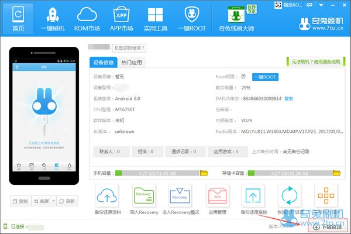The height and width of the screenshot is (234, 351).
Task: Click the blue 一键ROOT button
Action: tap(265, 77)
